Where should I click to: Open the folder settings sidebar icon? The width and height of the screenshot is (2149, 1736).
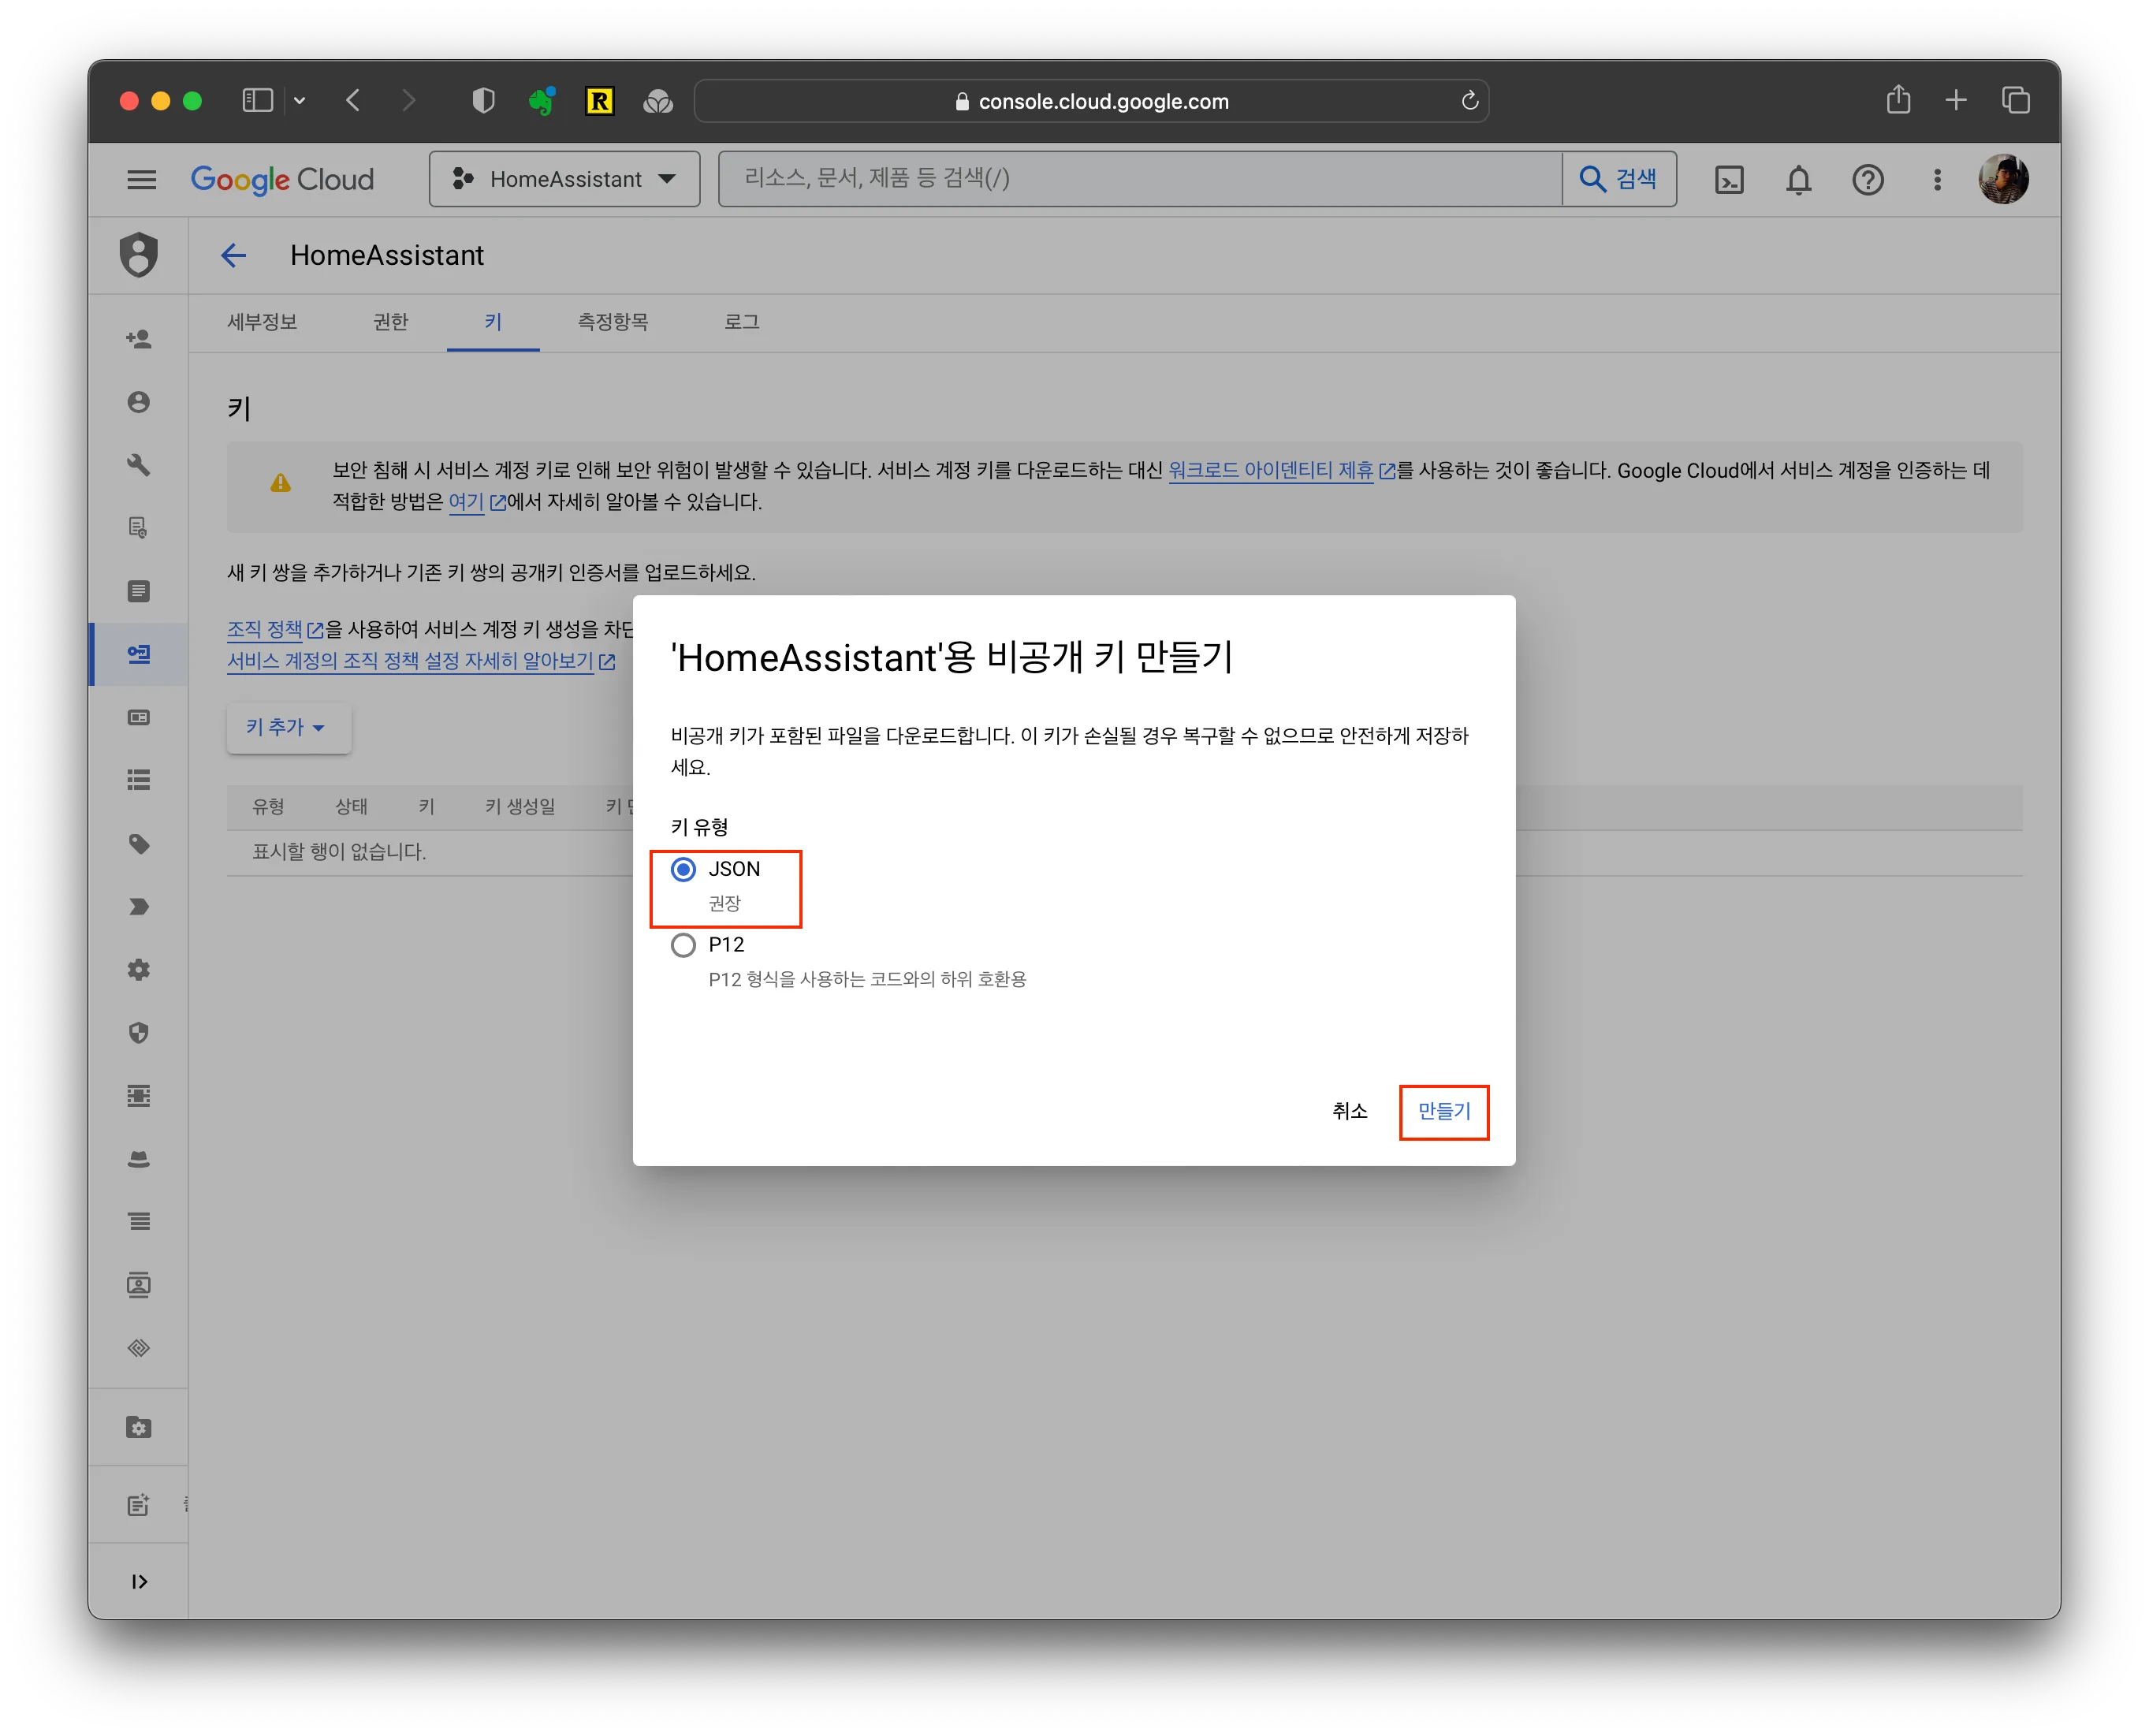point(139,1428)
